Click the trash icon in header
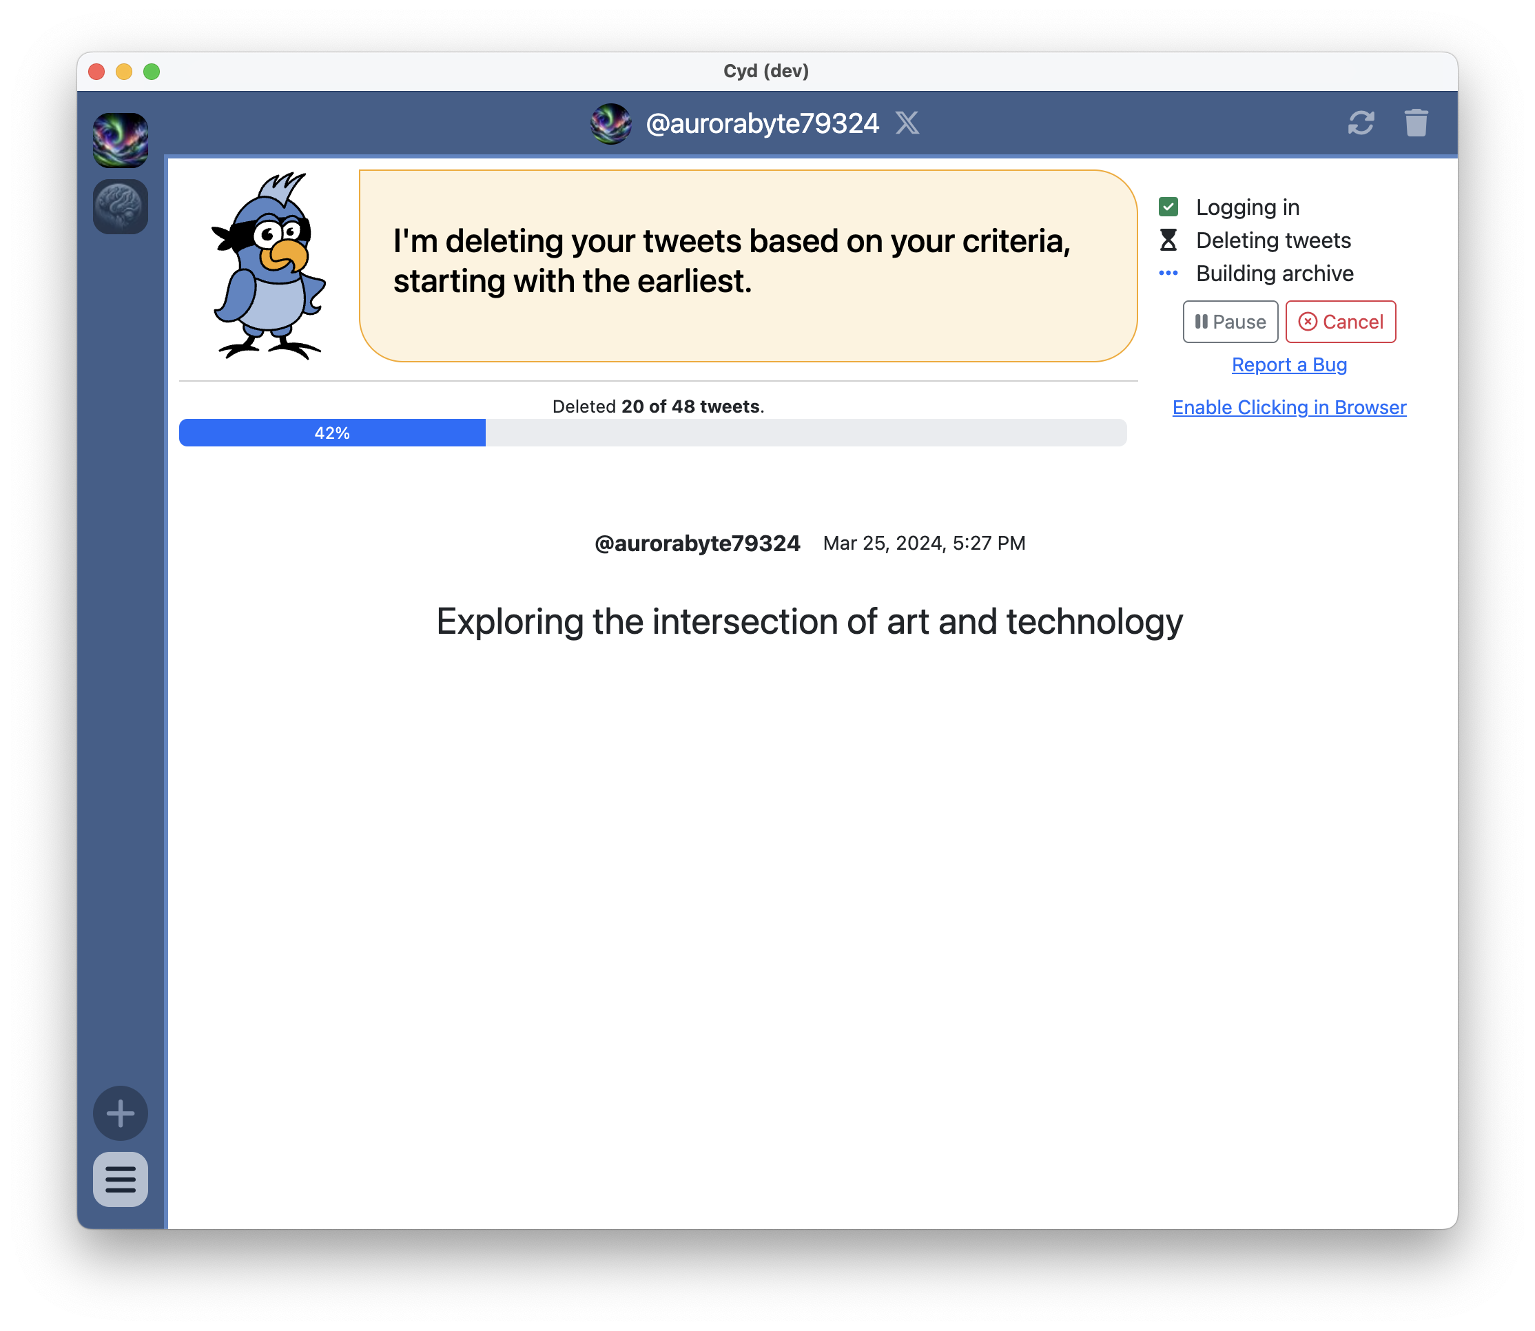 tap(1415, 123)
